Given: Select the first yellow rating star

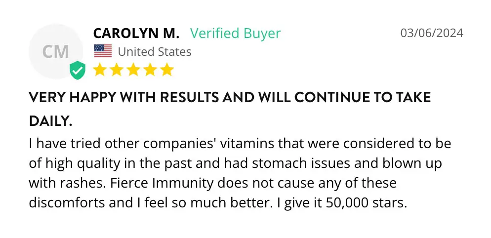Looking at the screenshot, I should pos(100,70).
